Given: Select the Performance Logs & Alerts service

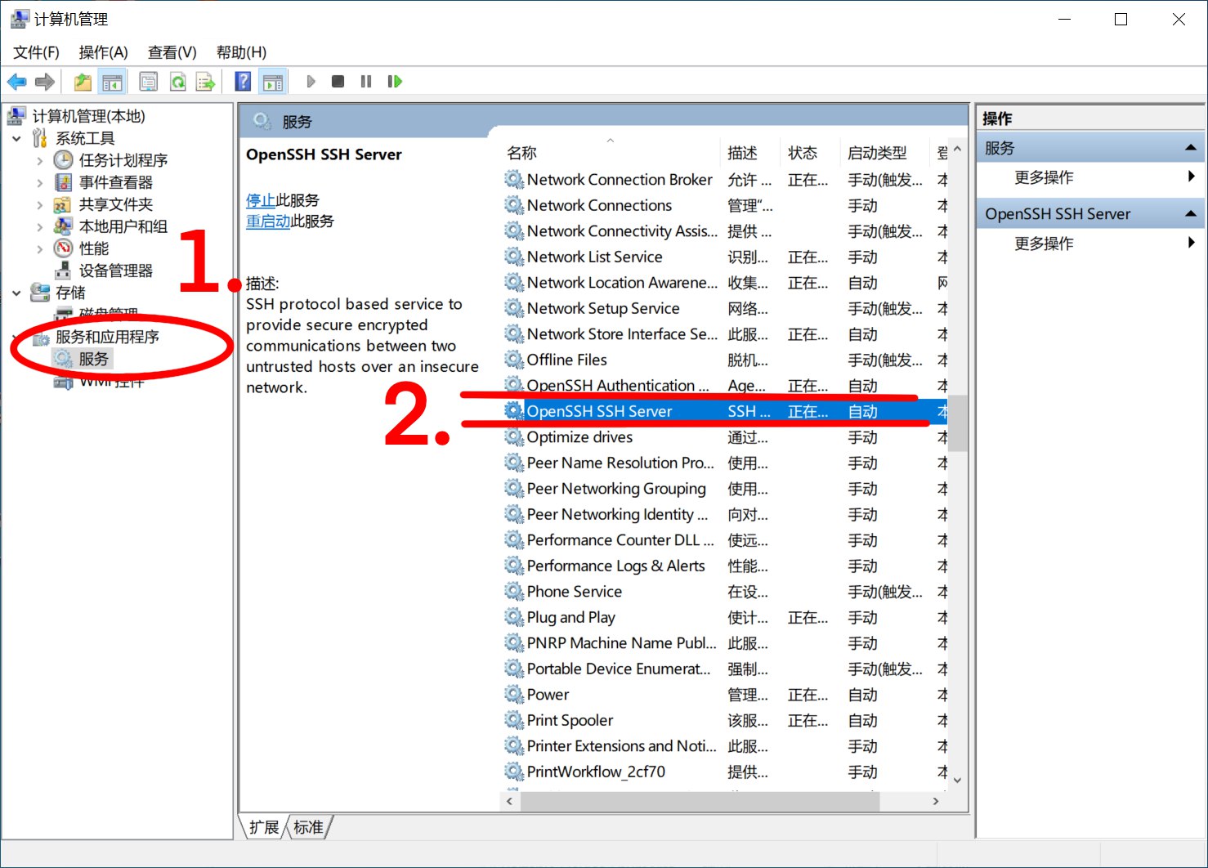Looking at the screenshot, I should [x=725, y=566].
